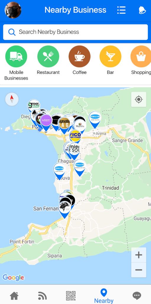Screen dimensions: 151x304
Task: Click the Search Nearby Business field
Action: (x=76, y=32)
